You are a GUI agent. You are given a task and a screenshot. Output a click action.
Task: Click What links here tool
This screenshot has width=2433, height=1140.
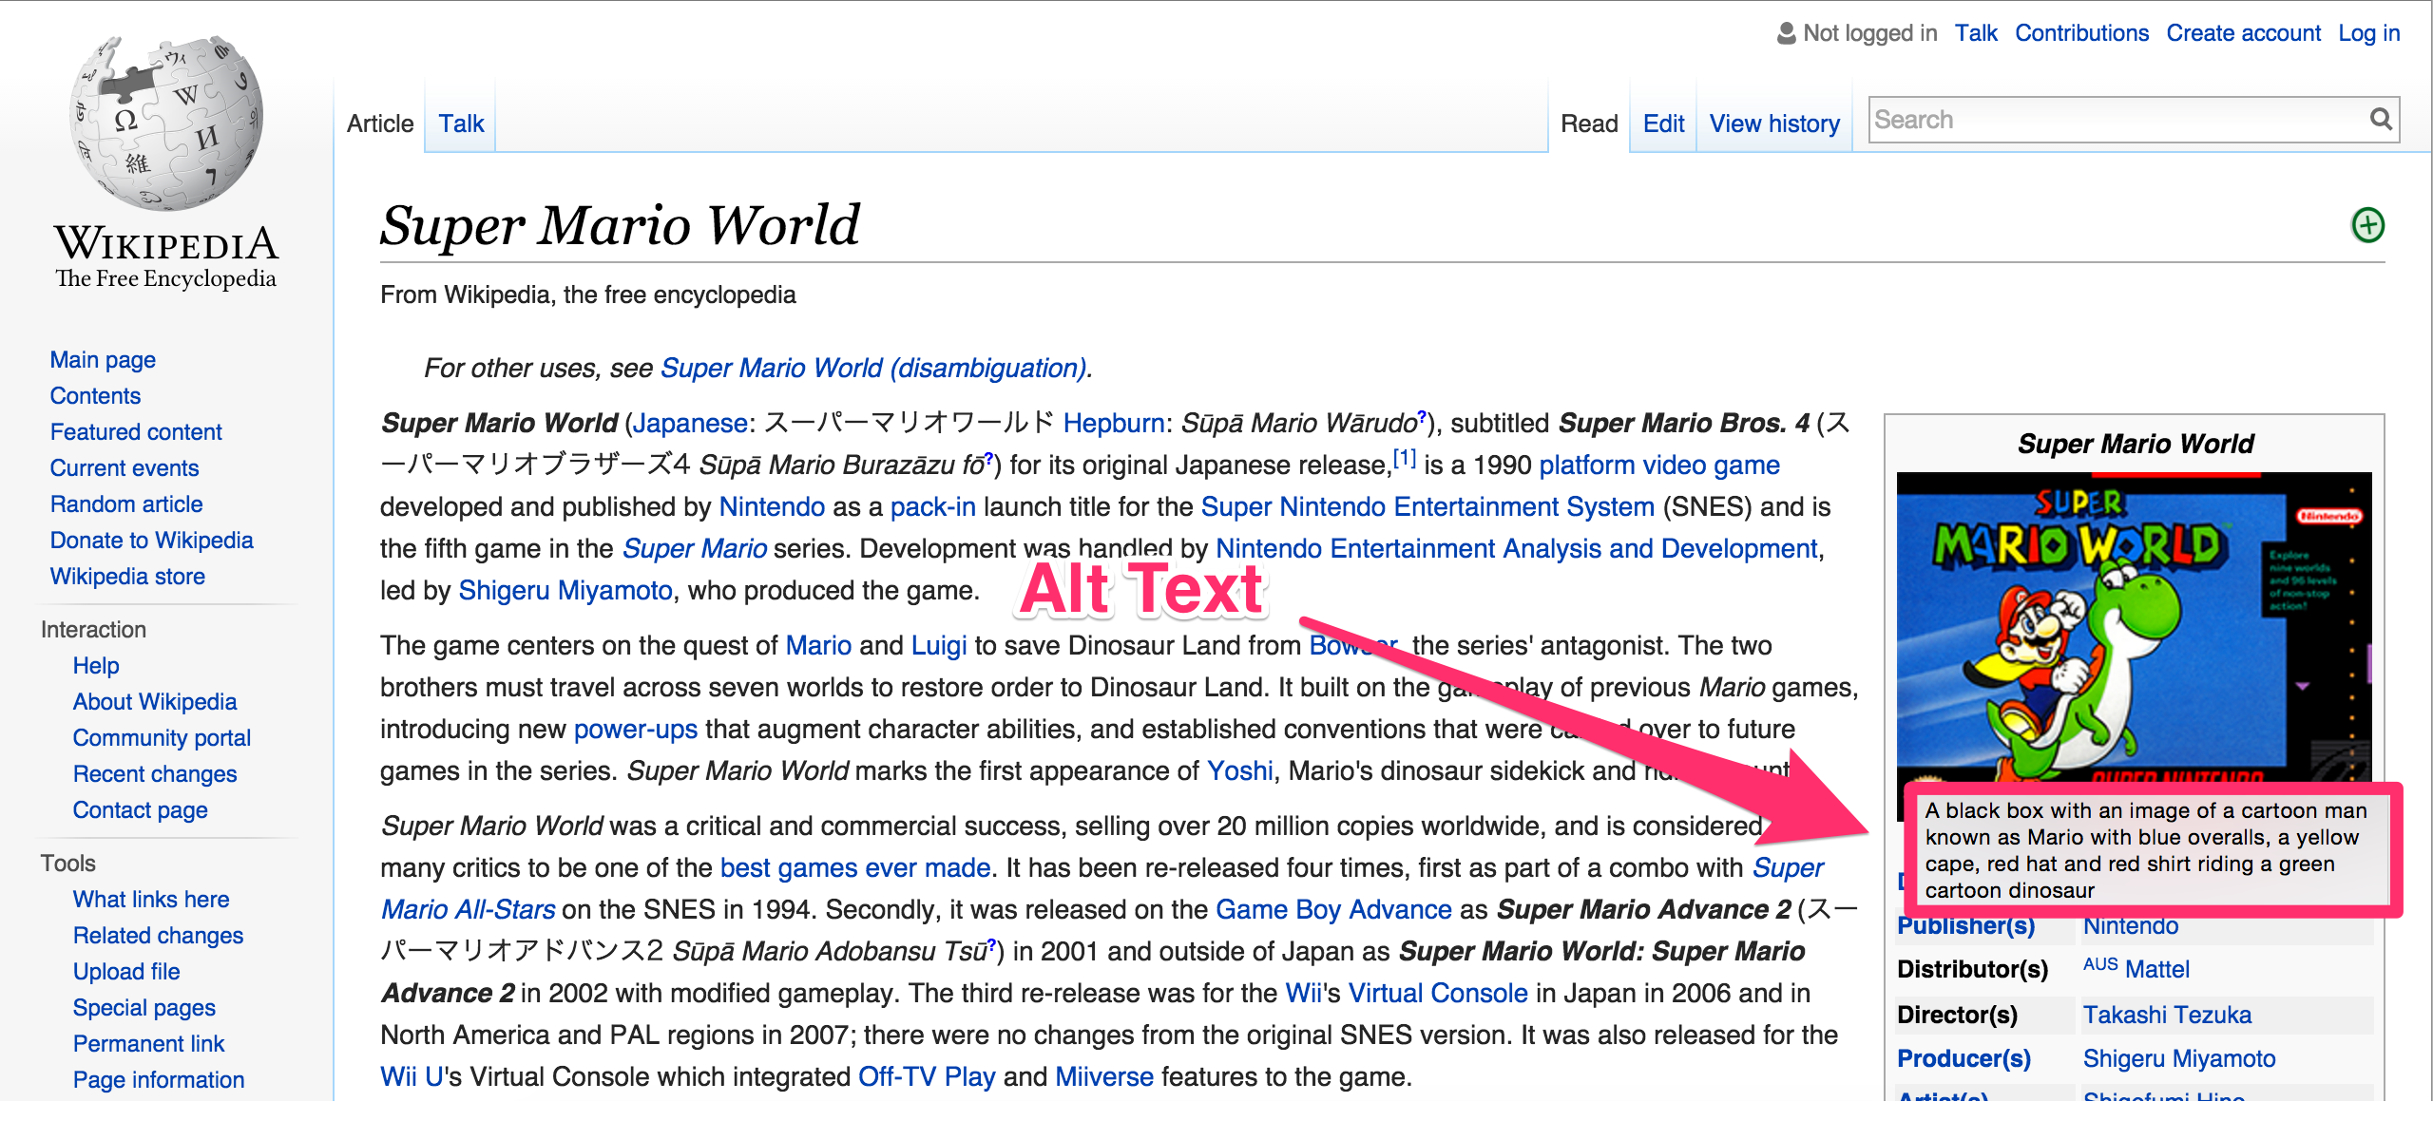point(151,900)
